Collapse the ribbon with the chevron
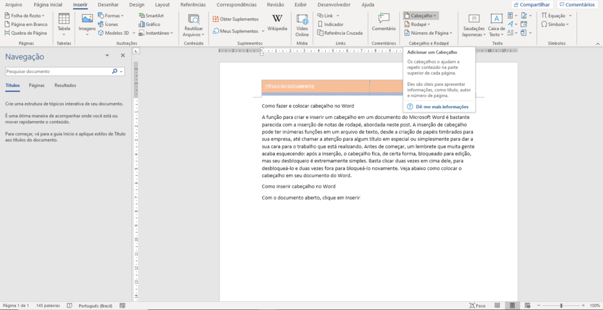 pyautogui.click(x=598, y=44)
